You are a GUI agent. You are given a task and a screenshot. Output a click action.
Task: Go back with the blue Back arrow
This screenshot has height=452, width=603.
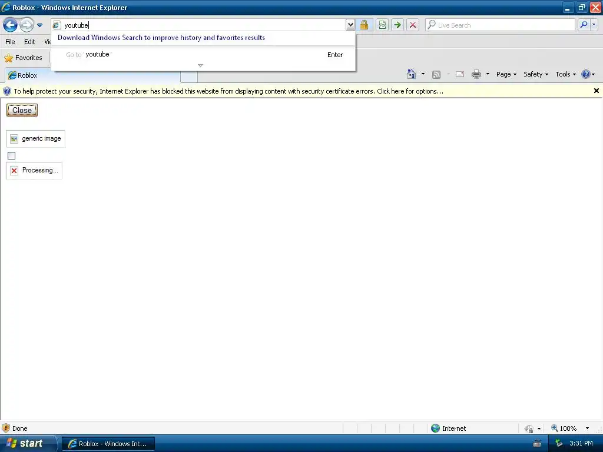pos(11,25)
